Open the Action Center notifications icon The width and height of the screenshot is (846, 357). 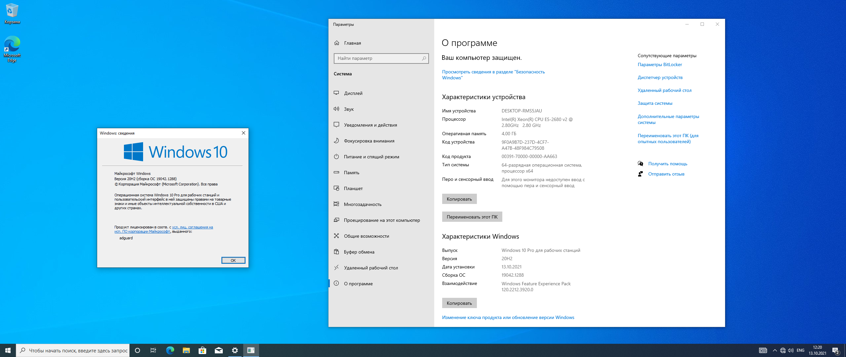(836, 351)
